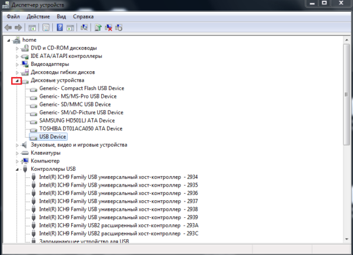Viewport: 353px width, 255px height.
Task: Select TOSHIBA DT01ACA050 ATA Device
Action: tap(81, 128)
